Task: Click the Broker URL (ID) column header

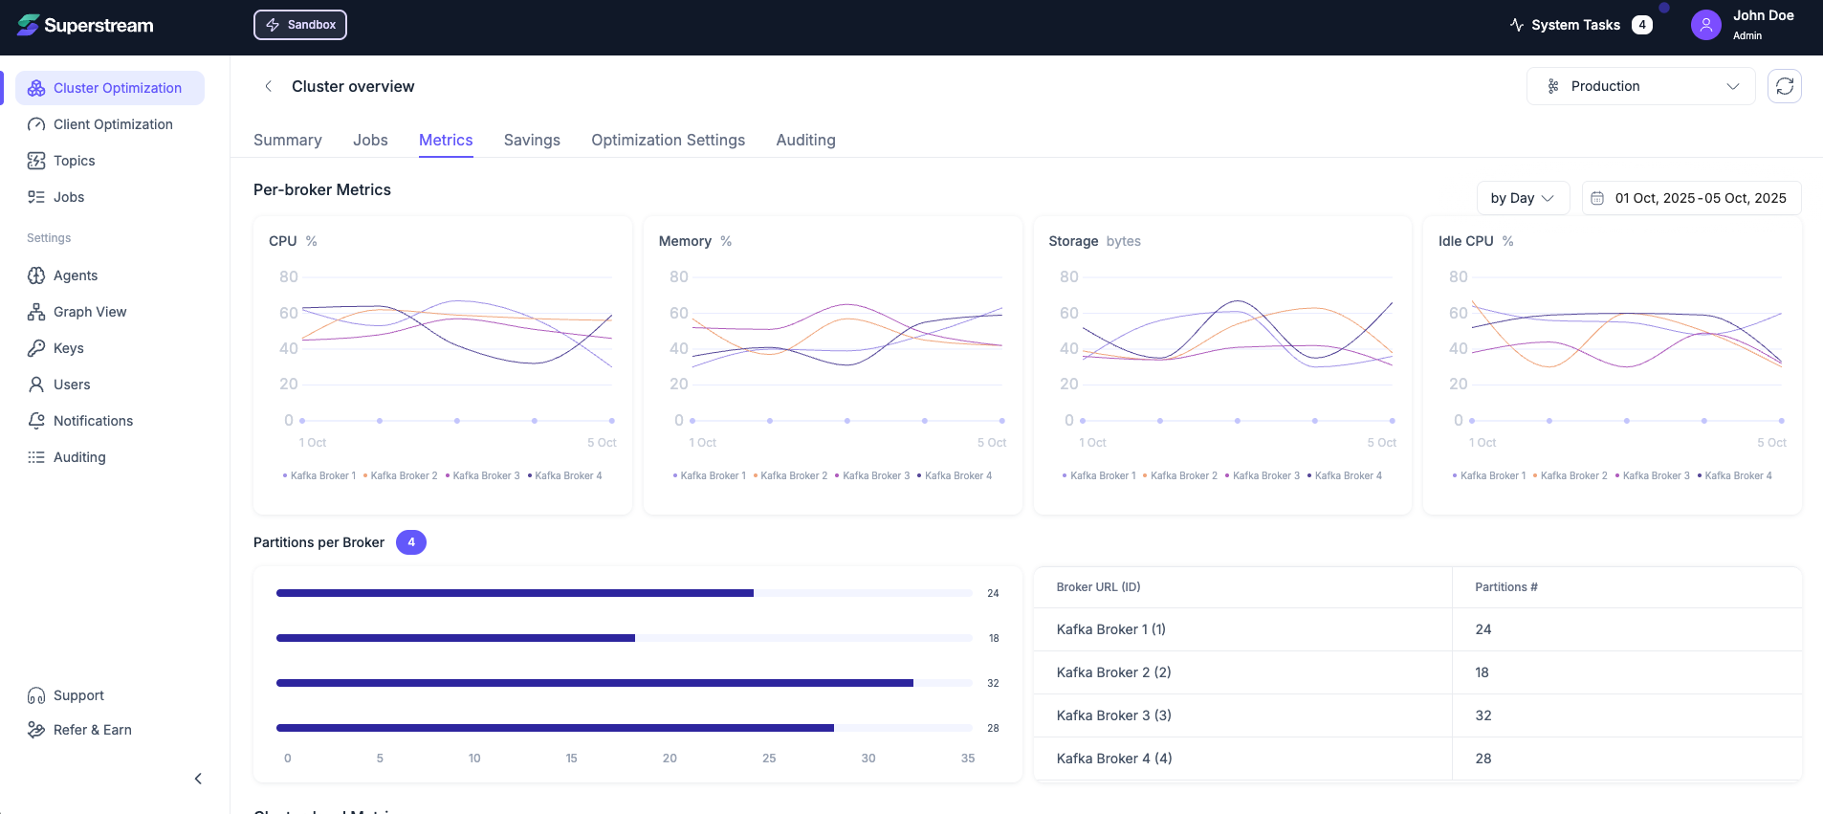Action: click(1098, 587)
